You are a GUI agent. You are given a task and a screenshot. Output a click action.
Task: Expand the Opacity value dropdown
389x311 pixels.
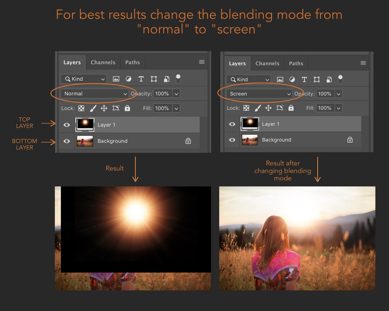click(x=176, y=93)
